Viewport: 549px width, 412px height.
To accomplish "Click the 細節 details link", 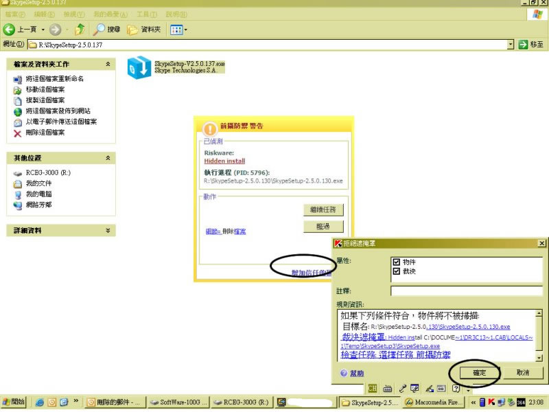I will 213,231.
